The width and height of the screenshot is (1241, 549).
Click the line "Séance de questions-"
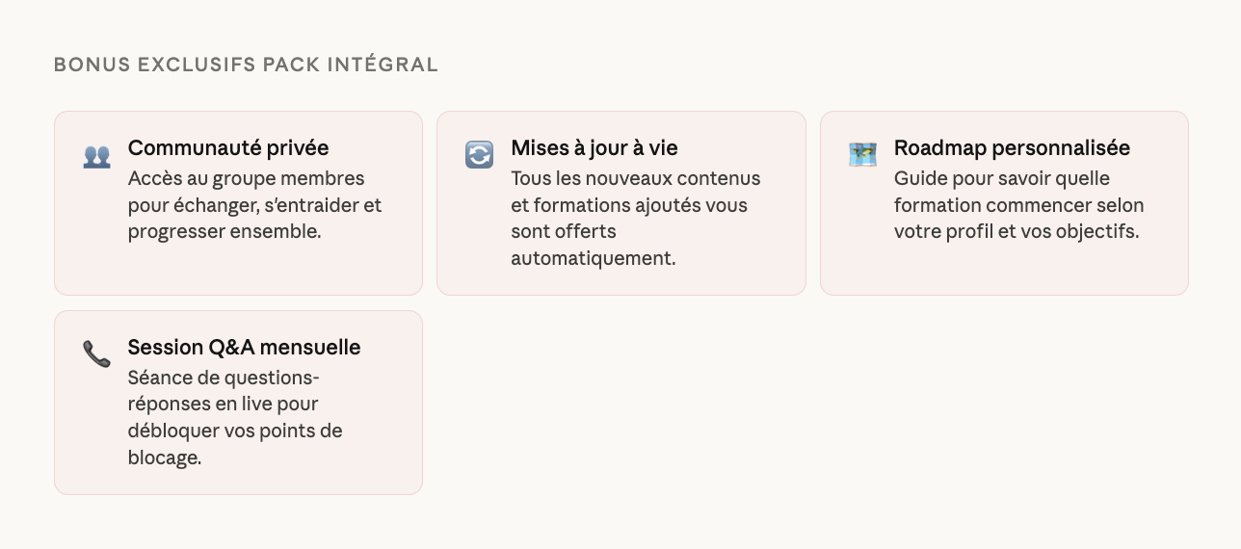224,378
